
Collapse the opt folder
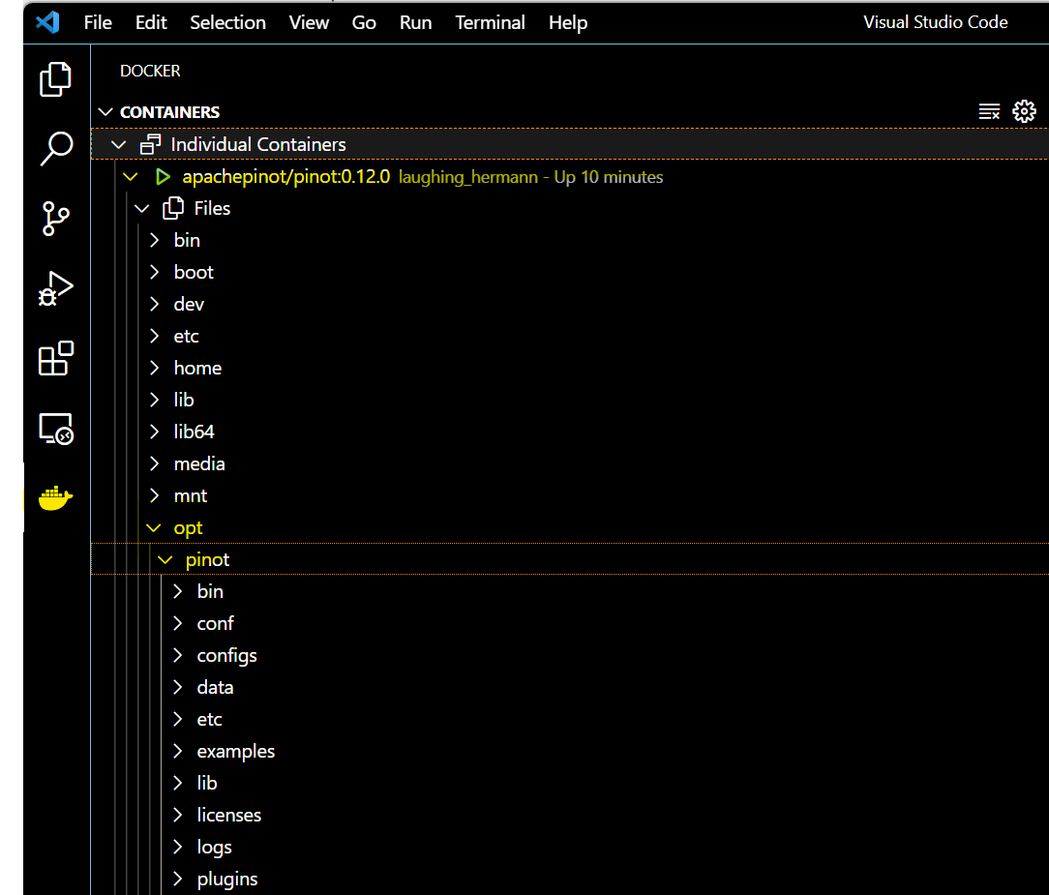click(153, 527)
